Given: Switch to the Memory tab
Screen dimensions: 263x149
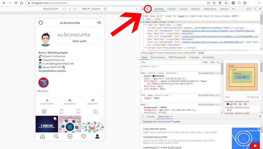Looking at the screenshot, I should [224, 9].
